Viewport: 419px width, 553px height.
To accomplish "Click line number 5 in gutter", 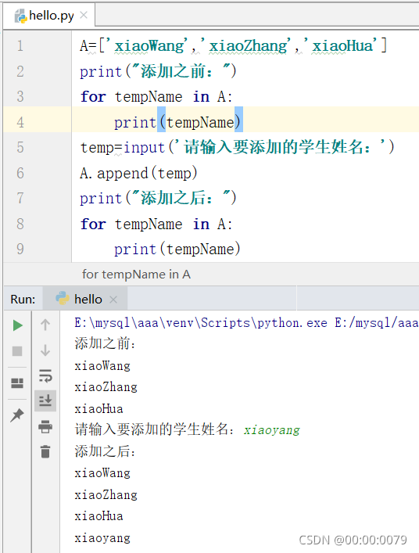I will [20, 147].
